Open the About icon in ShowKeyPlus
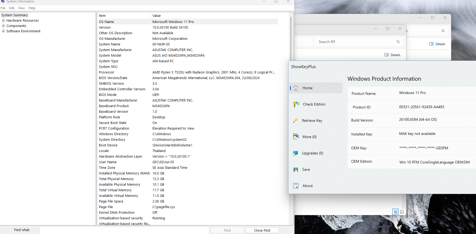This screenshot has height=234, width=476. [296, 186]
